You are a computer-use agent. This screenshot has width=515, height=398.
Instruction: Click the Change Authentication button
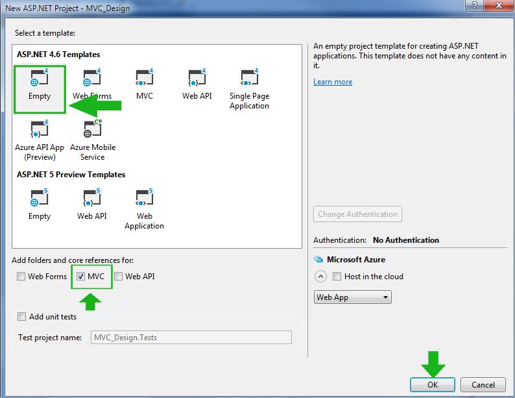(x=357, y=214)
